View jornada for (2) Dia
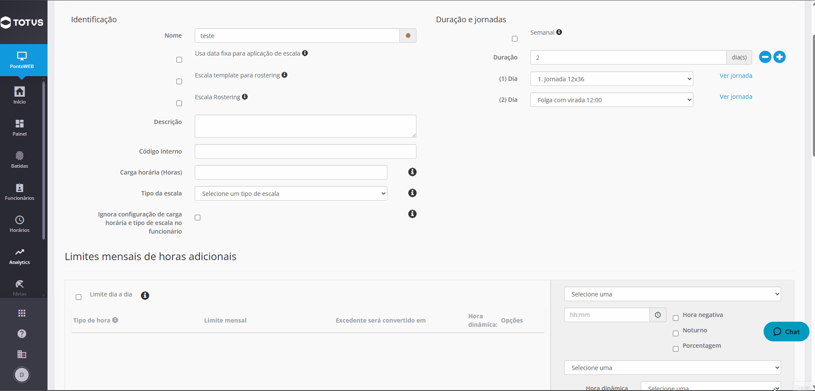Viewport: 815px width, 391px height. point(736,97)
